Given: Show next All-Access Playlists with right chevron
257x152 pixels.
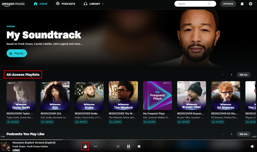Looking at the screenshot, I should click(232, 75).
